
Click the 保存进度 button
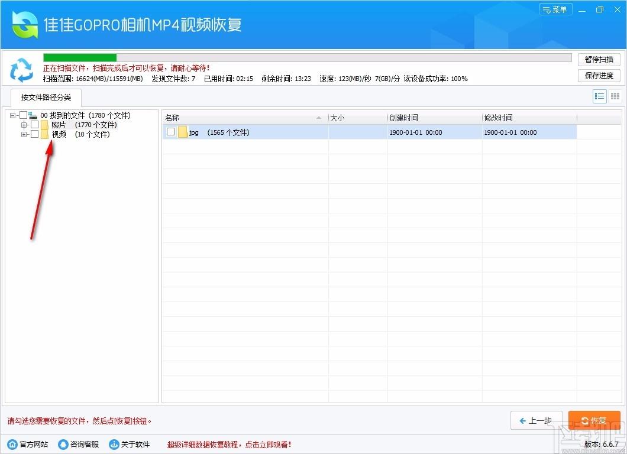point(599,76)
